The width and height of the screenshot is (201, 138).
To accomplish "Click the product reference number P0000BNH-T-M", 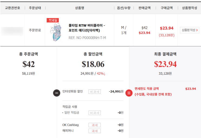I will pyautogui.click(x=87, y=38).
